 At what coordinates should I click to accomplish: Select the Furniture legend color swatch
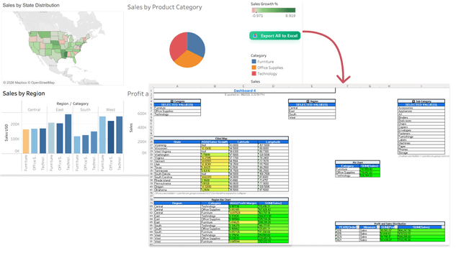click(x=254, y=62)
